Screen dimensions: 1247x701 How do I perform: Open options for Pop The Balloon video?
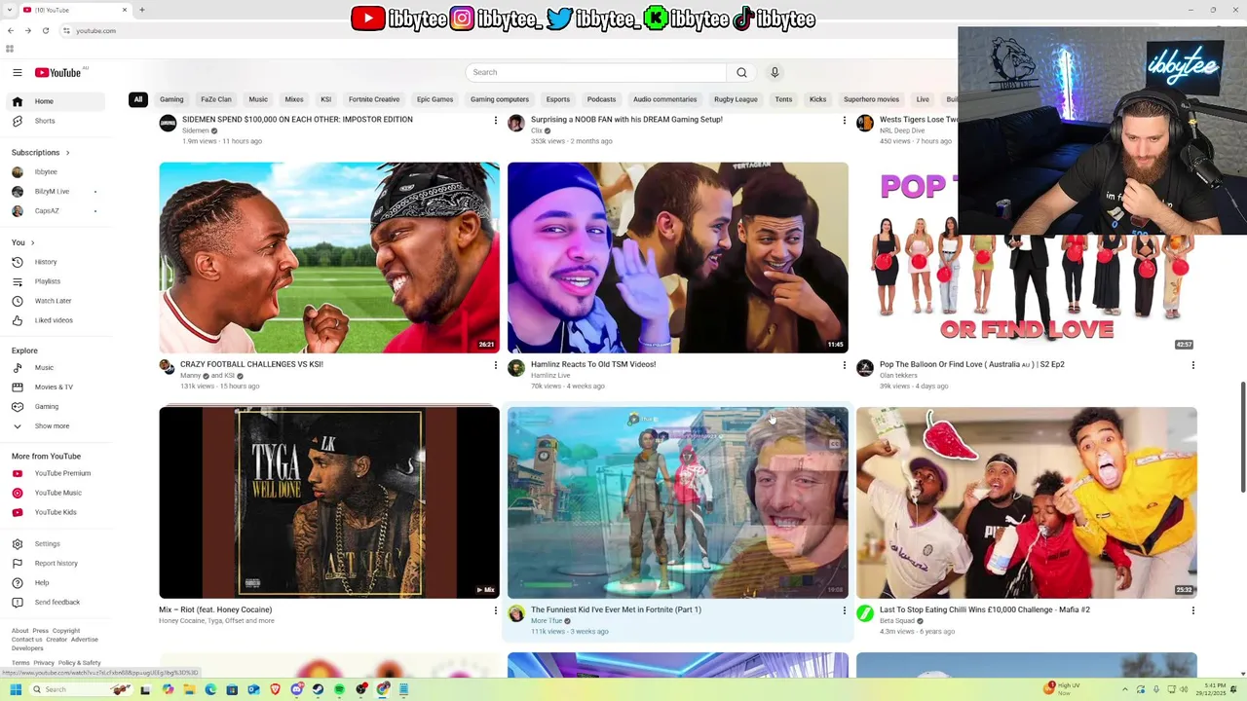pyautogui.click(x=1192, y=365)
